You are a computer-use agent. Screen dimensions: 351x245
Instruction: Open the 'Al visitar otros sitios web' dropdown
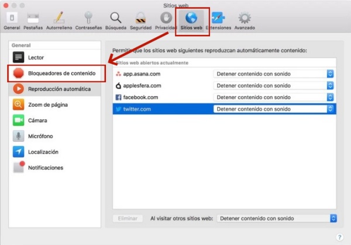[x=277, y=218]
